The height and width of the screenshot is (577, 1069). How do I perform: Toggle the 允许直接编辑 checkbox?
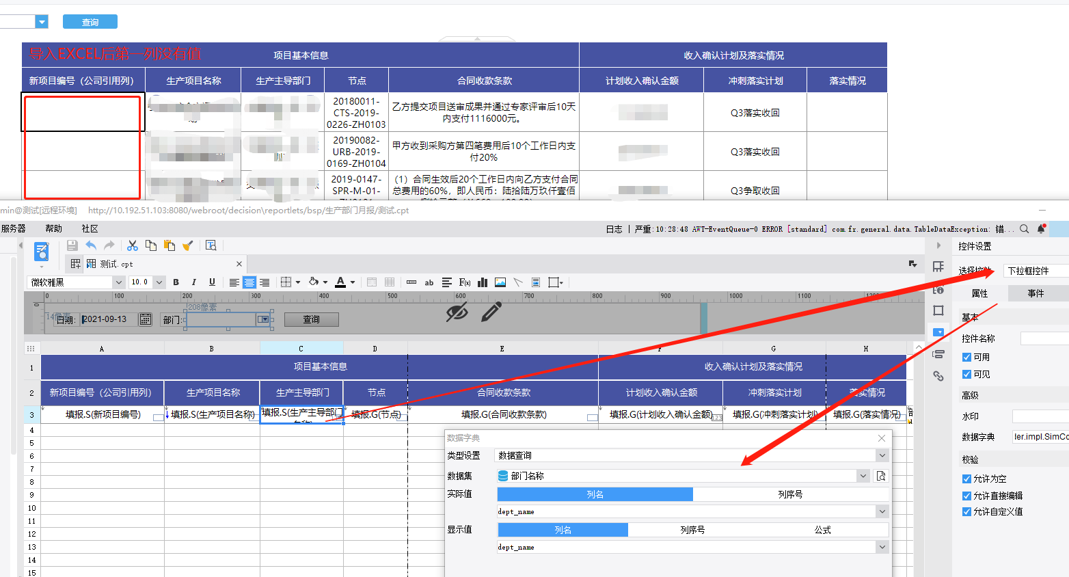coord(966,496)
